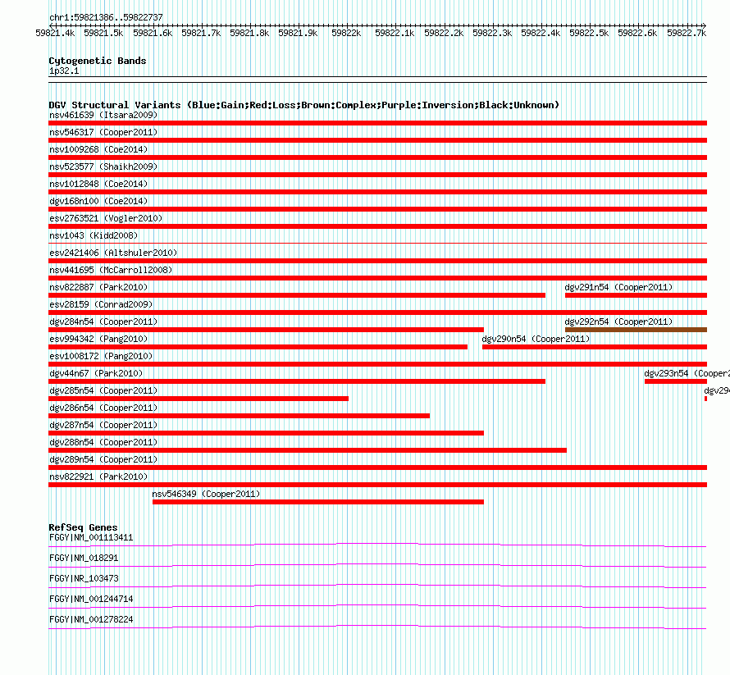Open variant nsv523577 (Shaikh2009)
Screen dimensions: 730x675
[x=103, y=166]
